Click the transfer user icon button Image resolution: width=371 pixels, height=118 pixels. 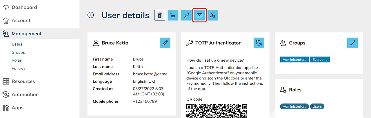pyautogui.click(x=213, y=15)
